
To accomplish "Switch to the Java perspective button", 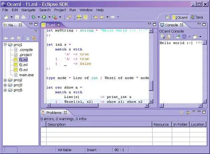I will tap(197, 17).
